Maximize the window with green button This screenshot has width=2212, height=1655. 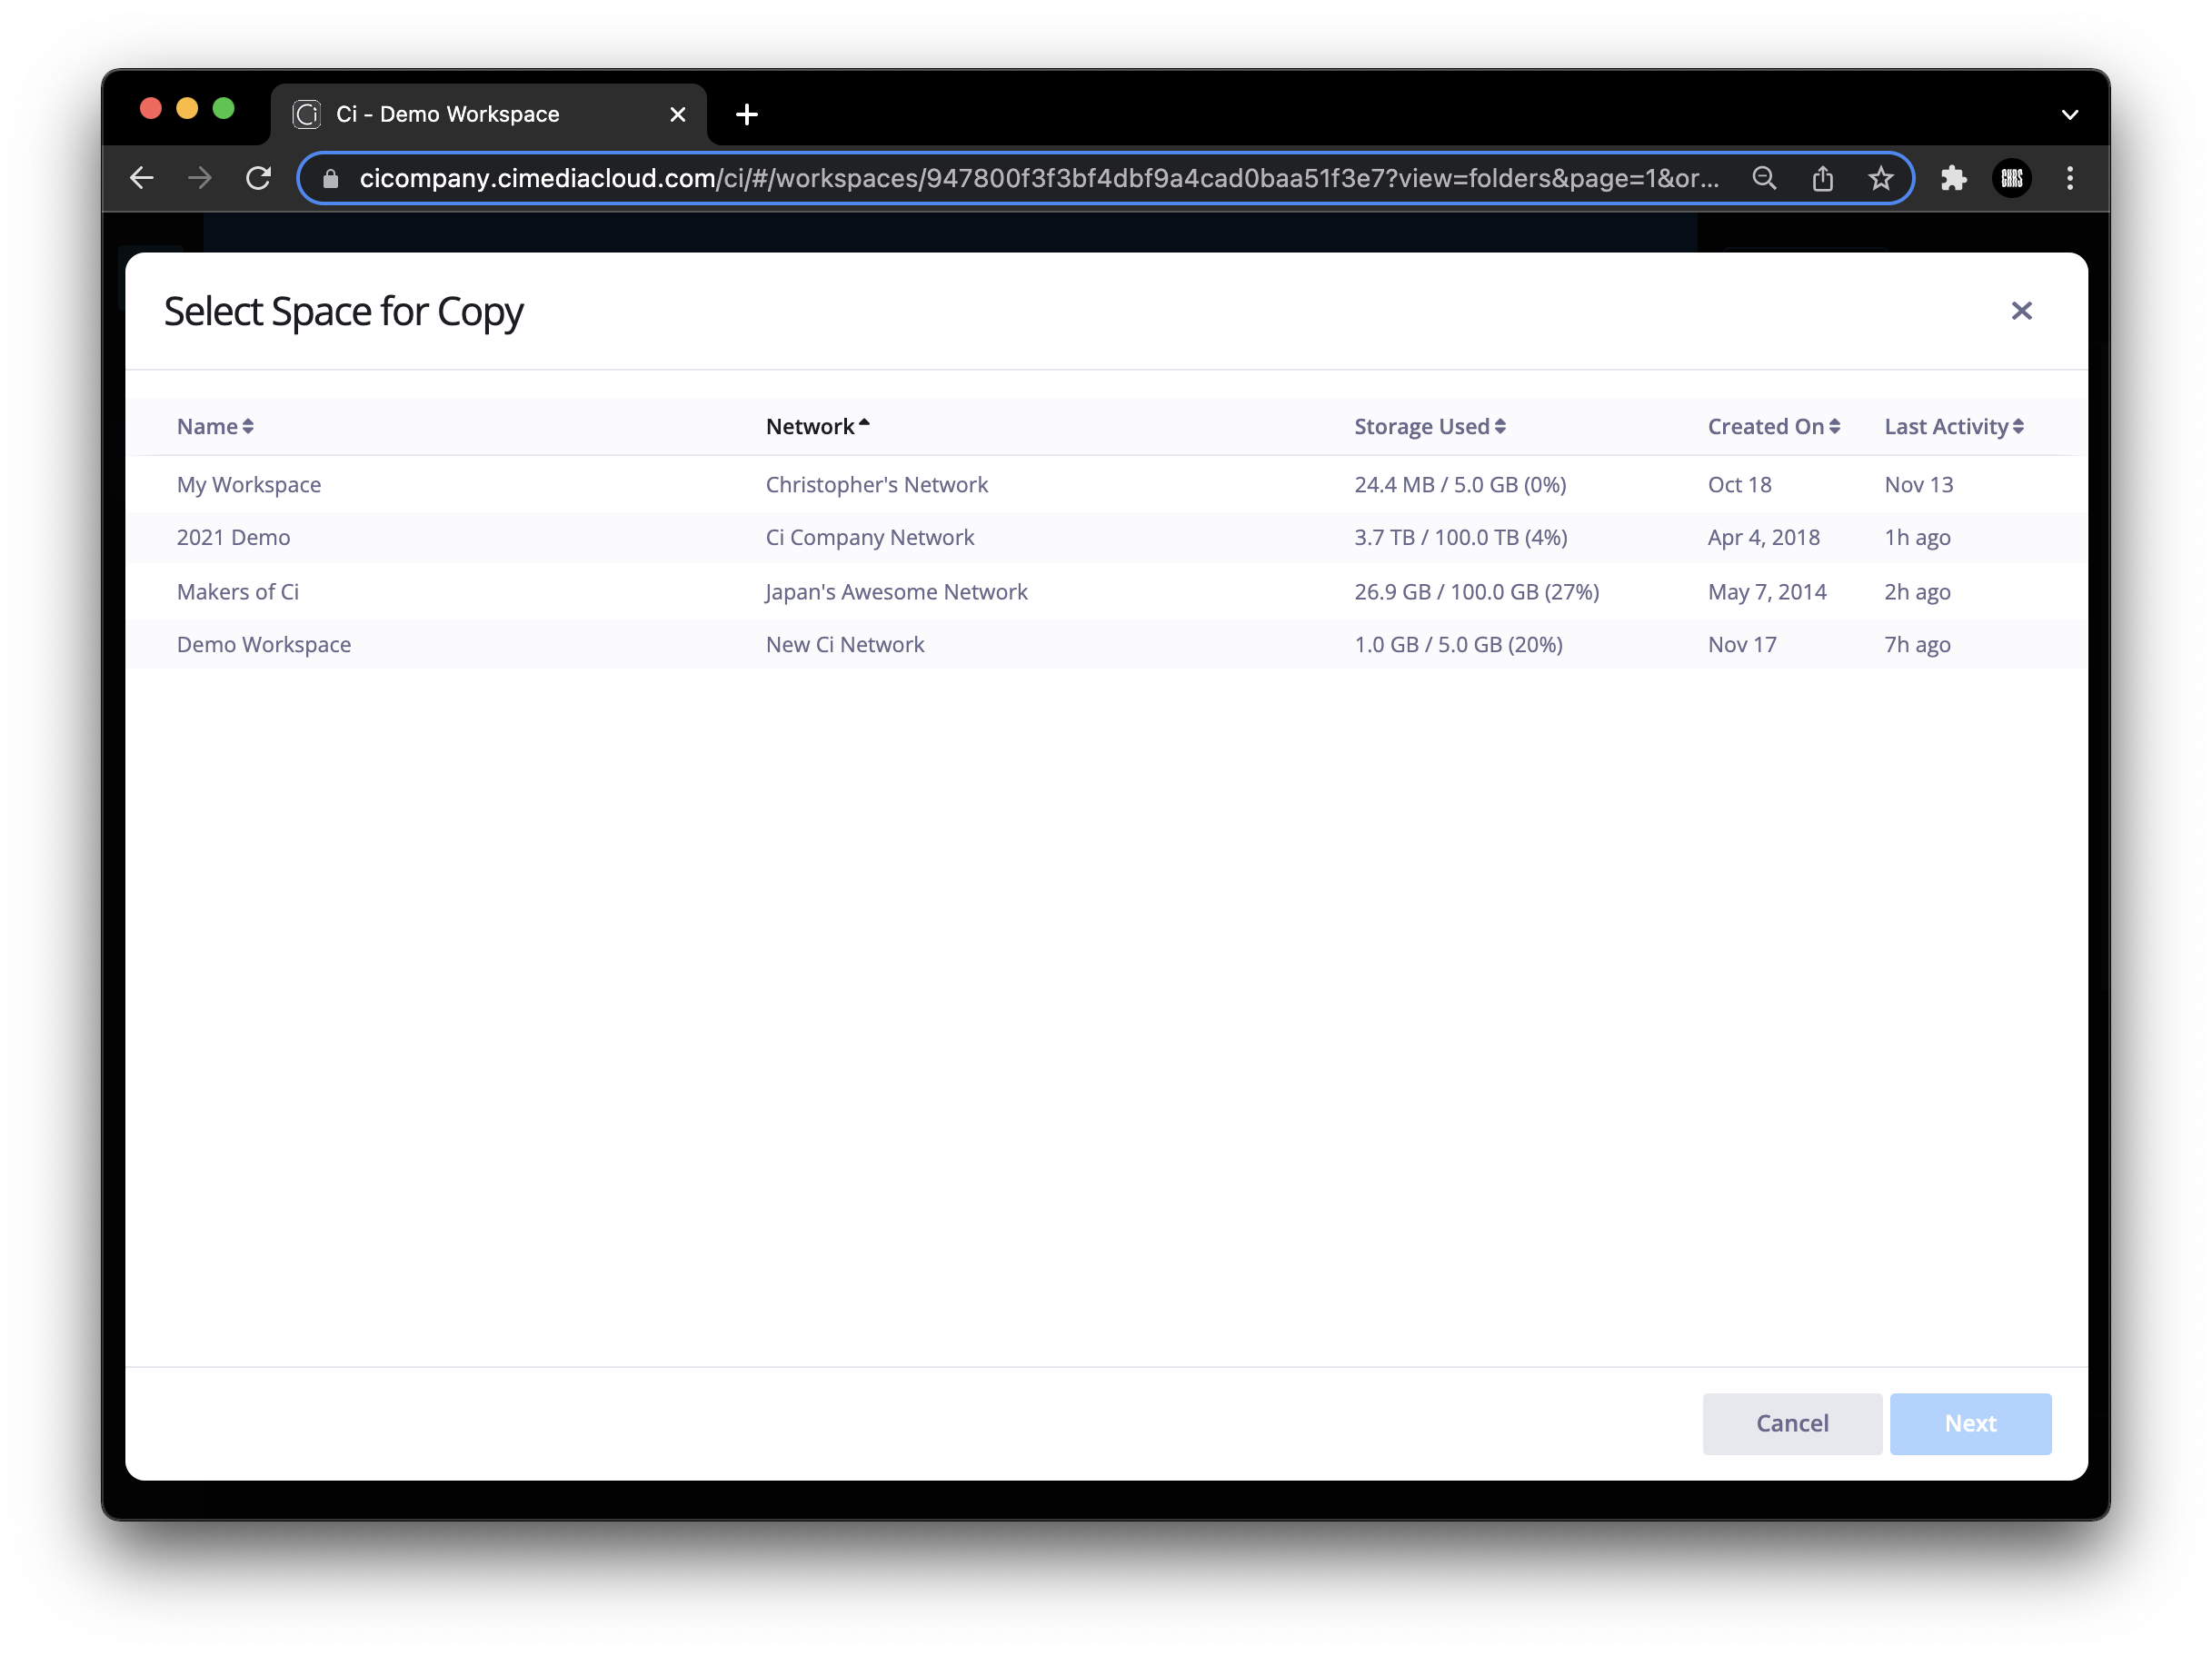pyautogui.click(x=224, y=108)
